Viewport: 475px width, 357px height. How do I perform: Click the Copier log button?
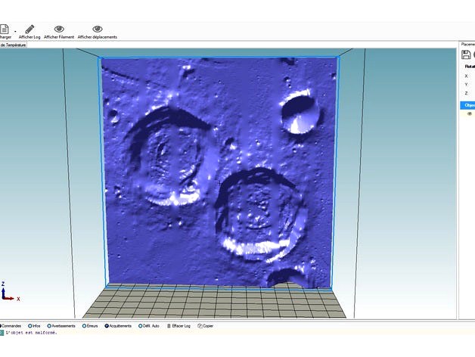click(206, 326)
